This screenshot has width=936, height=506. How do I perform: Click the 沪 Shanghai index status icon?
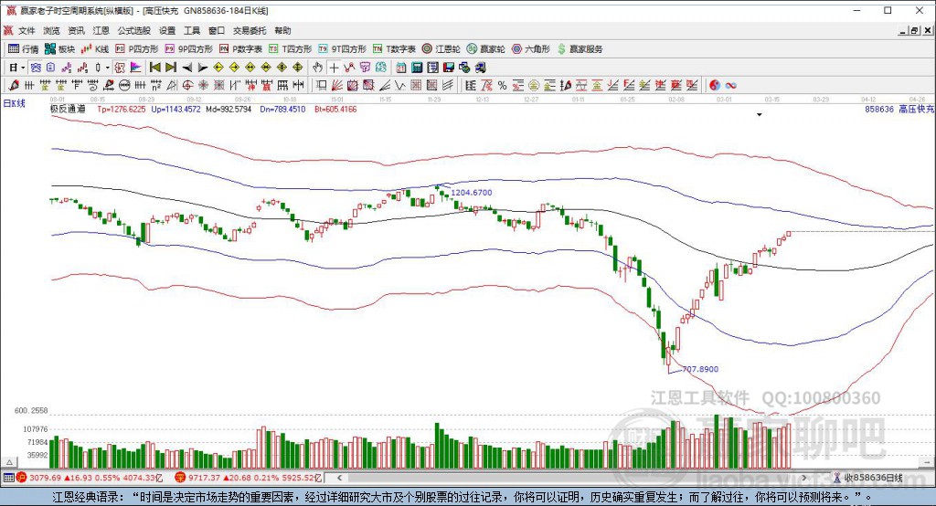tap(22, 478)
